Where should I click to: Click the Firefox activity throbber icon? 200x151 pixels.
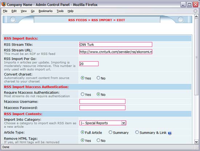point(195,11)
